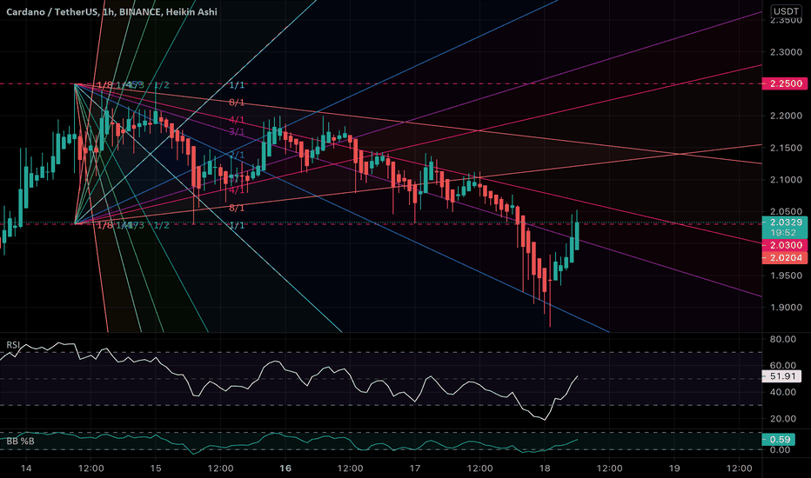Click the 1.9000 price axis value
The width and height of the screenshot is (811, 478).
(x=786, y=308)
